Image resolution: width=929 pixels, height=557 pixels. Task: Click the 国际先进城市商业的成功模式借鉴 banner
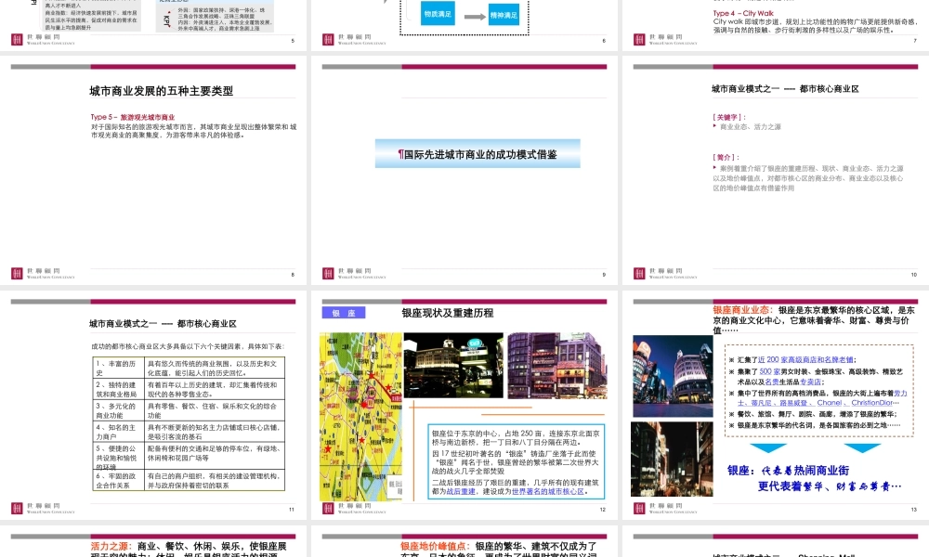(x=478, y=154)
